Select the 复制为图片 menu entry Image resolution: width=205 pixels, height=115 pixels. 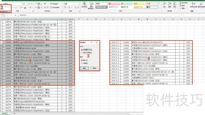[5, 12]
